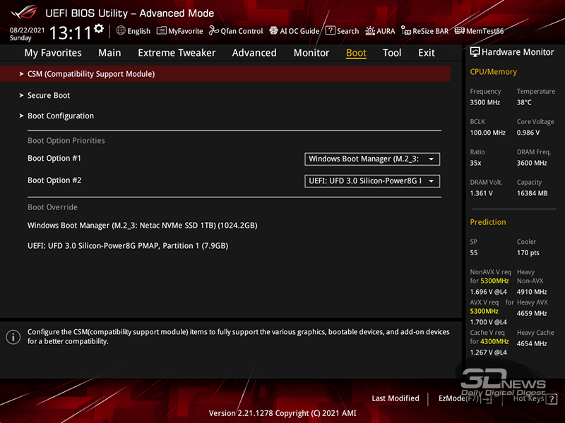The height and width of the screenshot is (423, 565).
Task: Open MyFavorite from the top toolbar
Action: point(180,31)
